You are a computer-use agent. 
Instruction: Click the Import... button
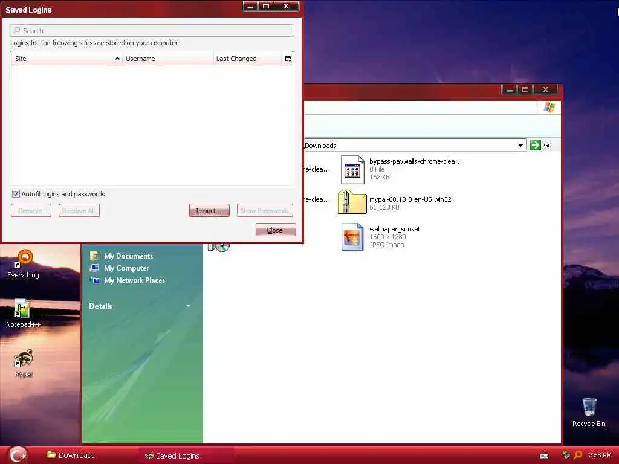pos(209,210)
